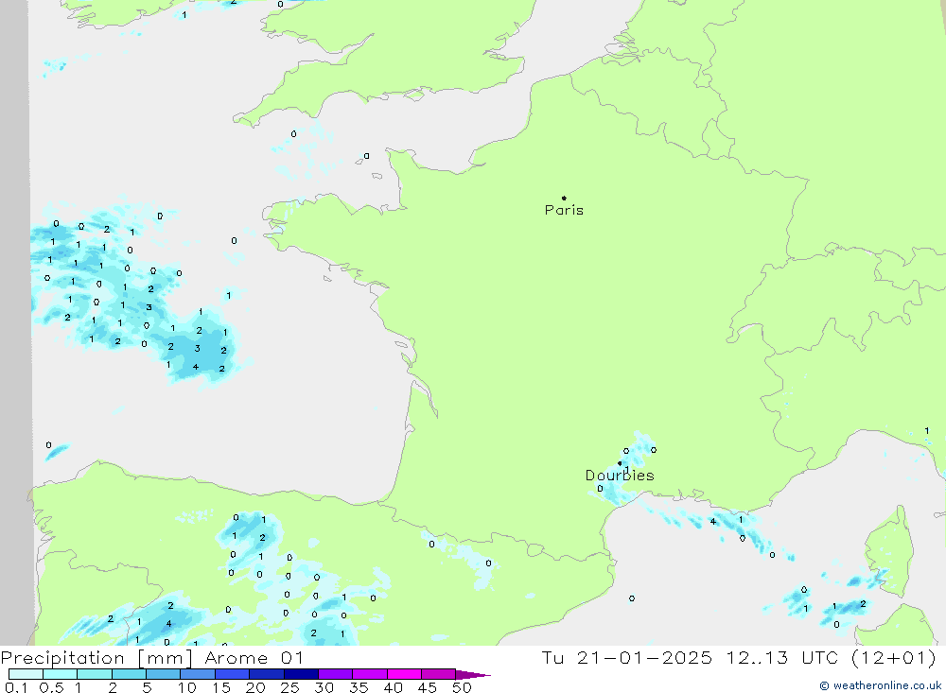Click the weatheronline.co.uk copyright link
946x693 pixels.
tap(881, 685)
